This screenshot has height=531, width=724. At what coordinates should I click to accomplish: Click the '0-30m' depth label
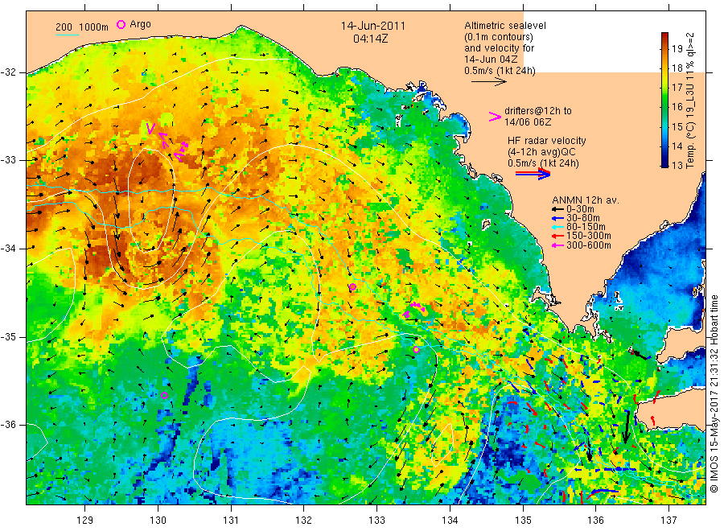coord(580,209)
